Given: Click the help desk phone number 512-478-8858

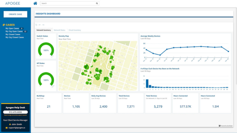Looking at the screenshot, I should click(15, 112).
